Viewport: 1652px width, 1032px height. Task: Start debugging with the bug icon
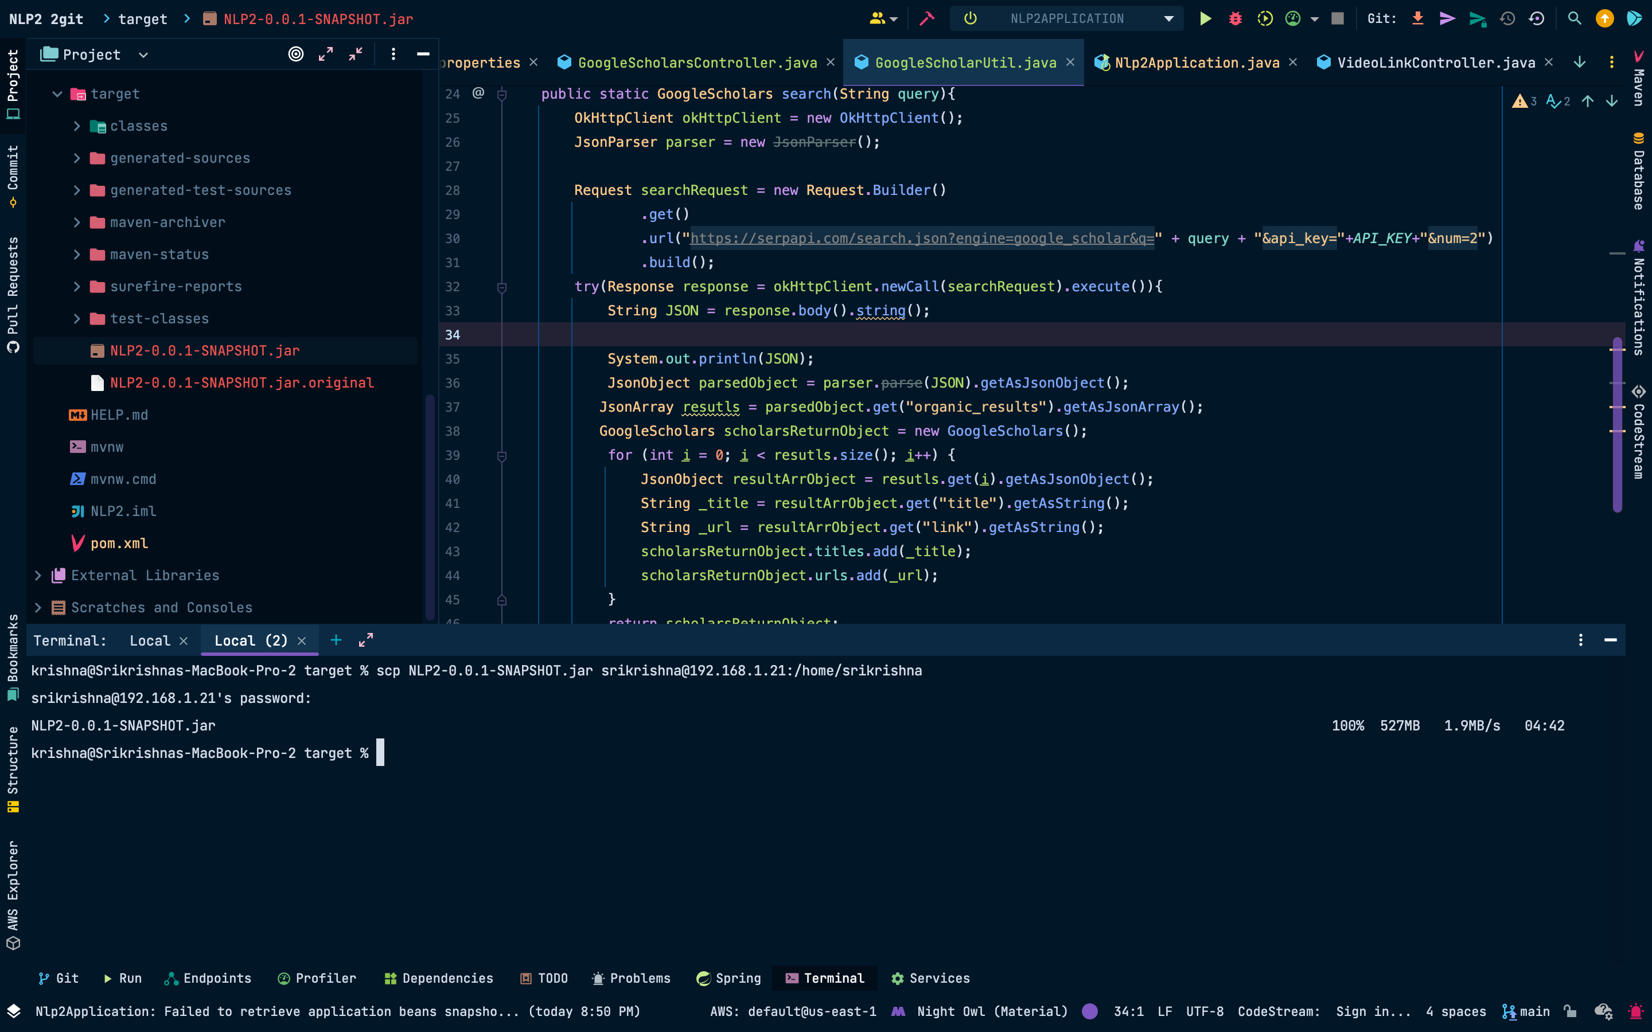click(1235, 18)
